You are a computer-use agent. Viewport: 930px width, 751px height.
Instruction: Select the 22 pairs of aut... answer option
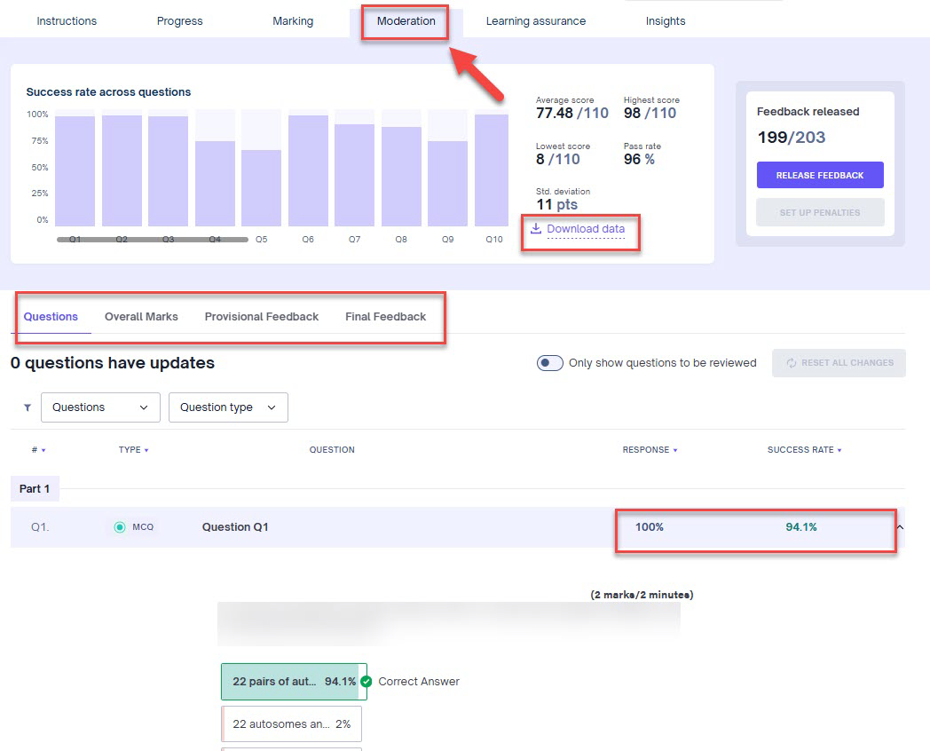(295, 682)
